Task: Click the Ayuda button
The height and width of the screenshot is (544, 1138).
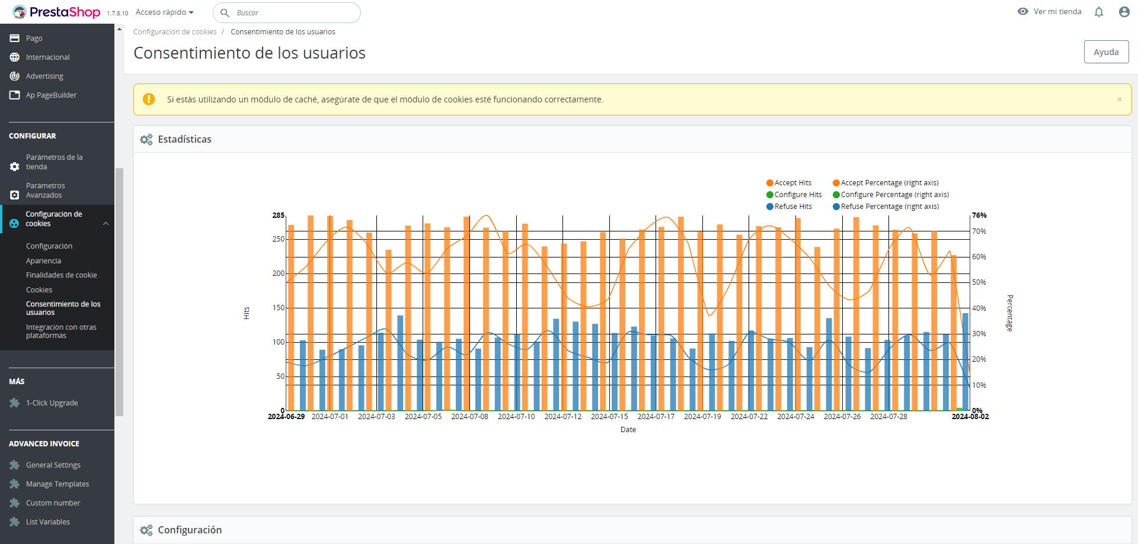Action: (1106, 51)
